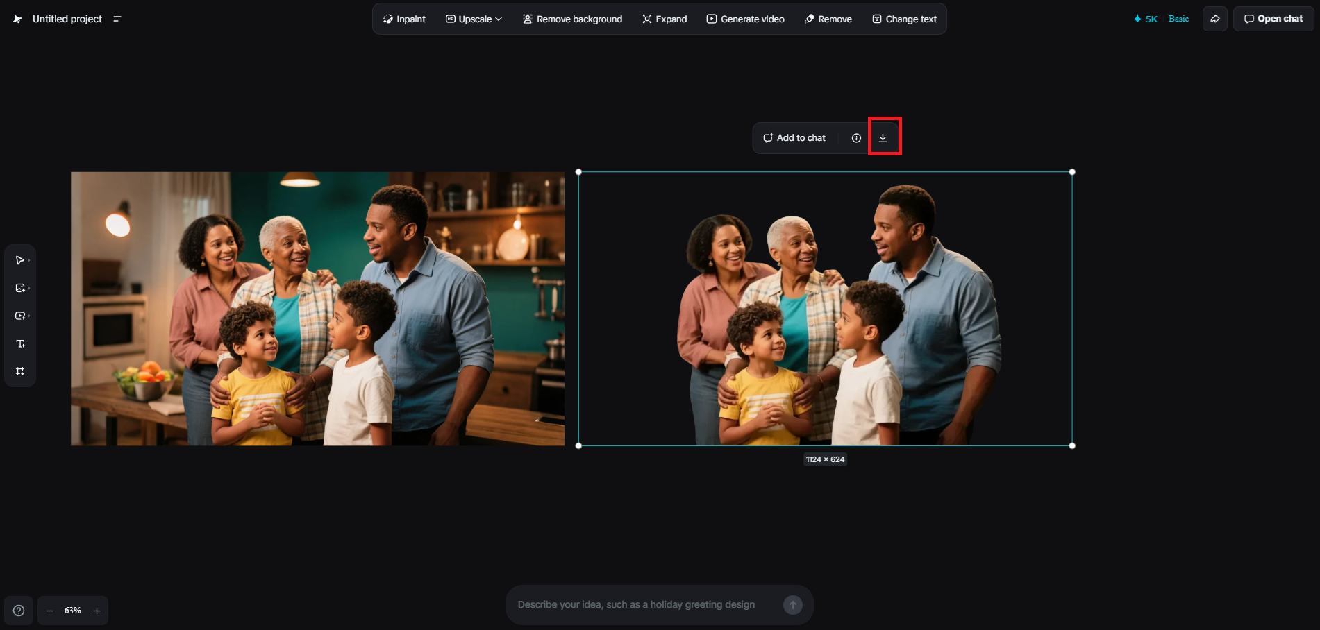Screen dimensions: 1320x630
Task: Select the Text tool
Action: [20, 343]
